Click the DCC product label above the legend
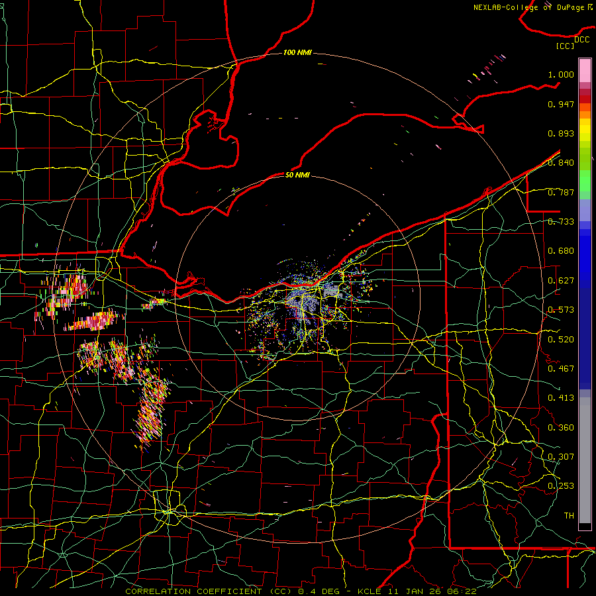Viewport: 596px width, 596px height. click(581, 40)
